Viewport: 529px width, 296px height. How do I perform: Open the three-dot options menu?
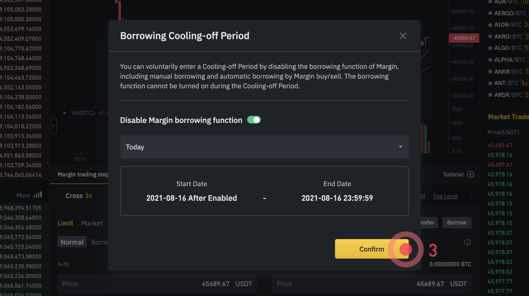pos(471,196)
